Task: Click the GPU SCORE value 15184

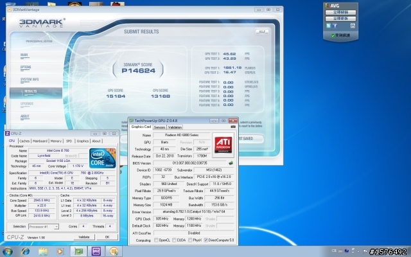Action: coord(116,96)
